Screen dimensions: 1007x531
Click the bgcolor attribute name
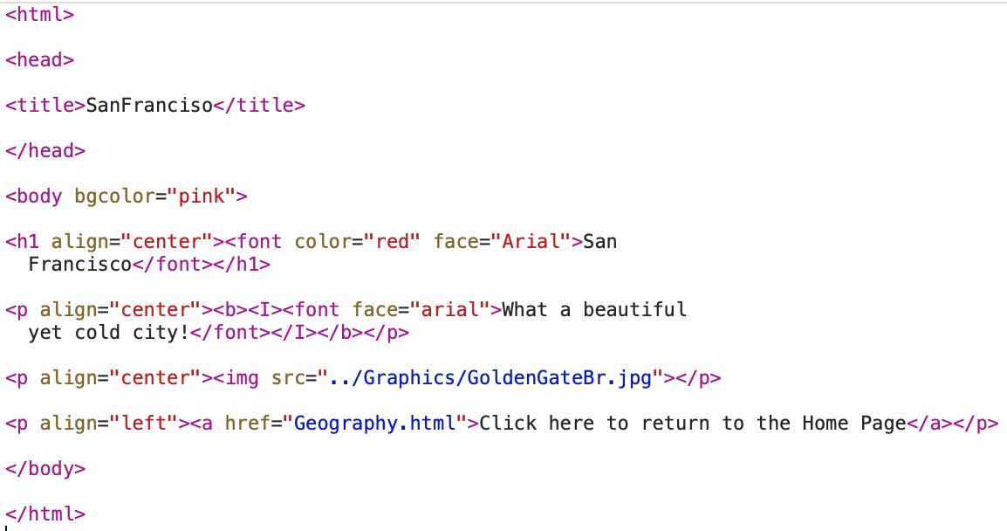[114, 197]
